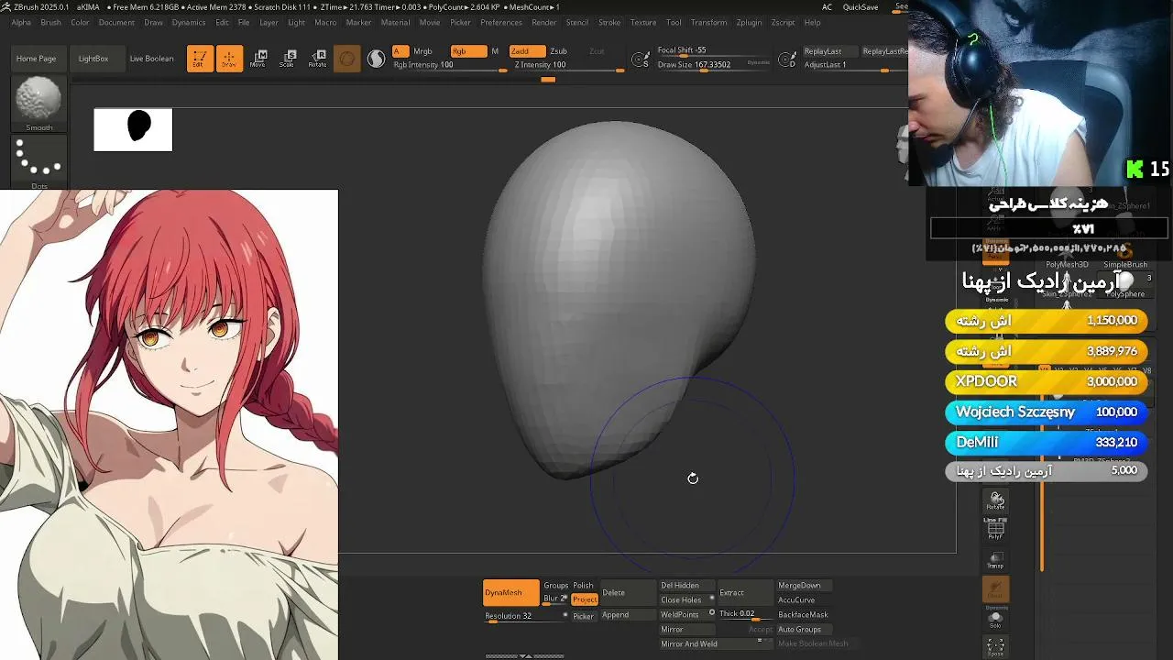
Task: Click the half-shaded sculptris sphere icon
Action: [377, 59]
